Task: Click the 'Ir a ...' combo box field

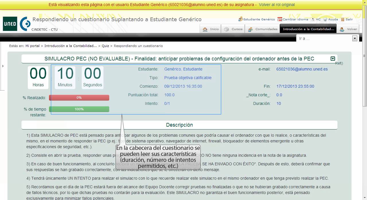Action: tap(327, 38)
